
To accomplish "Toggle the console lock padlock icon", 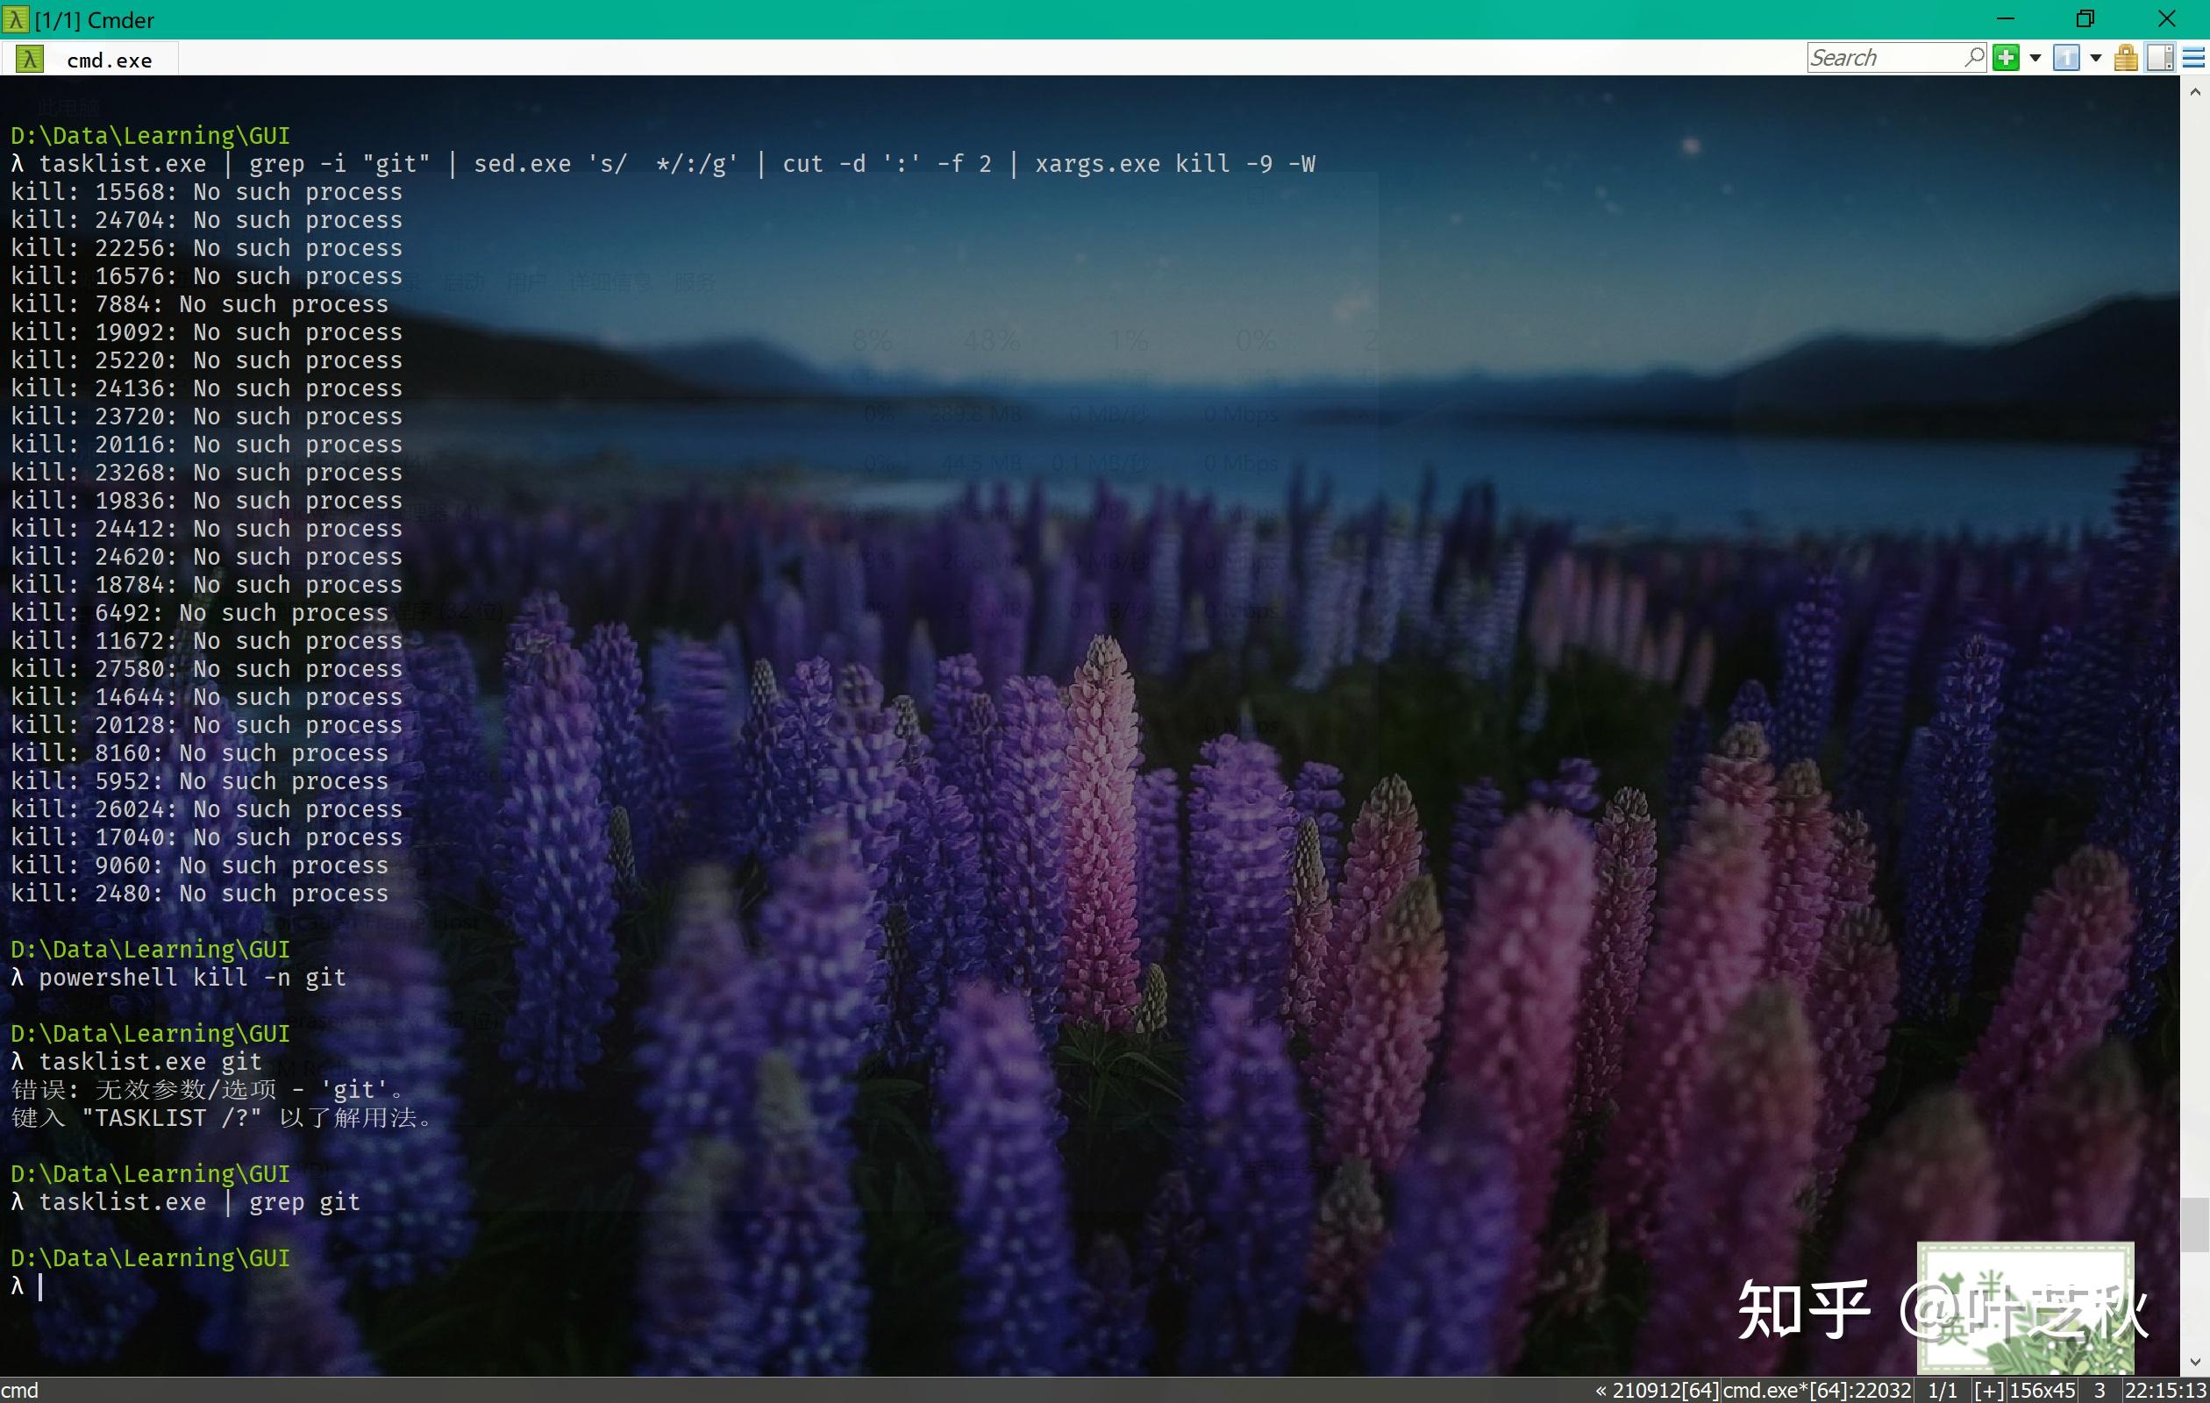I will click(2127, 58).
